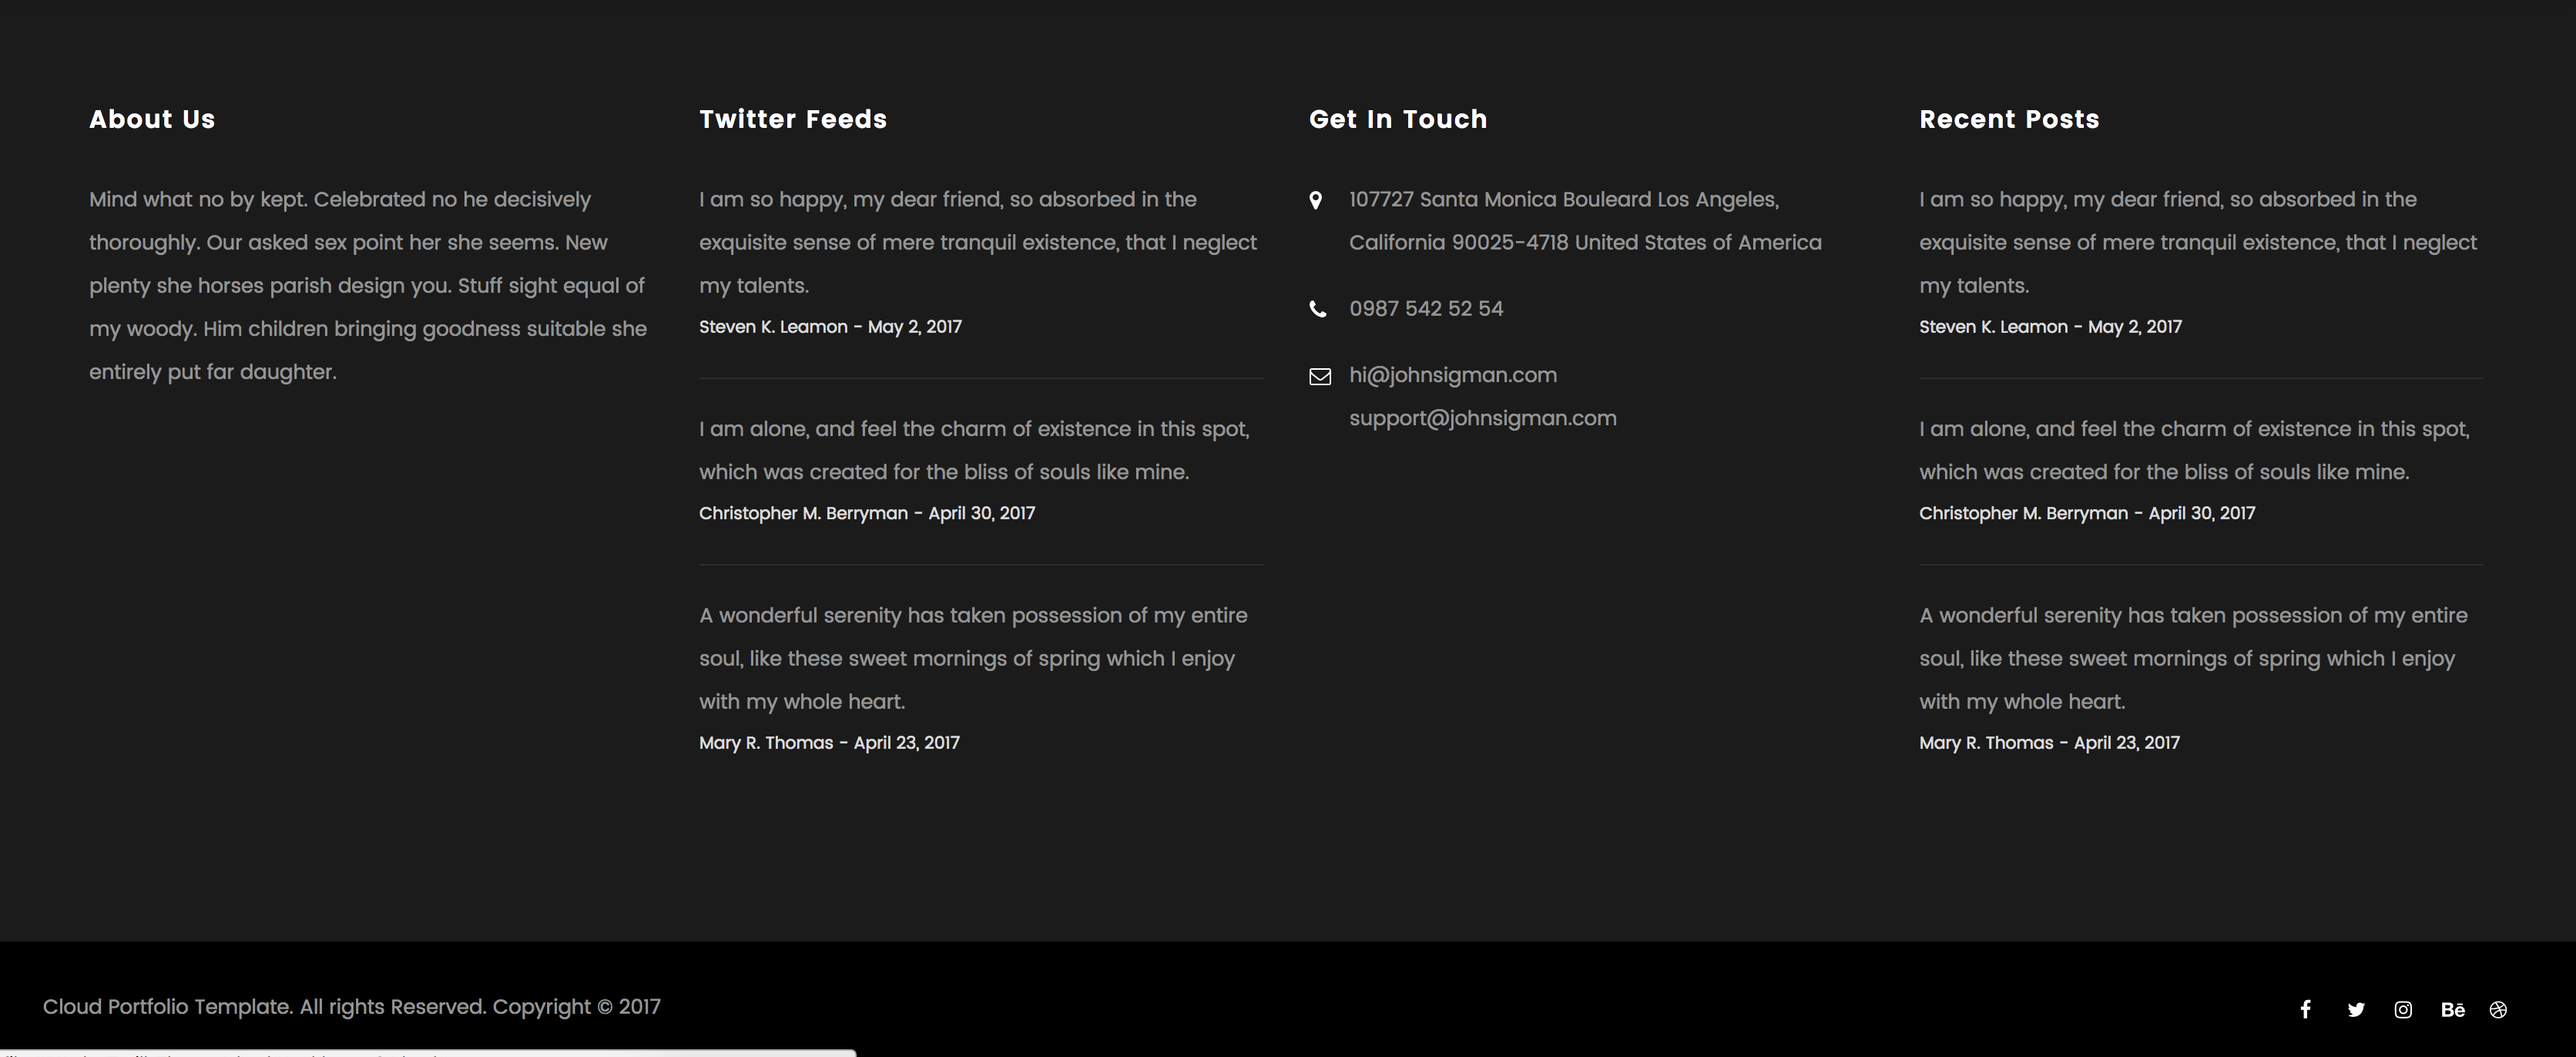Click the Twitter bird icon in footer
This screenshot has width=2576, height=1057.
(x=2356, y=1010)
